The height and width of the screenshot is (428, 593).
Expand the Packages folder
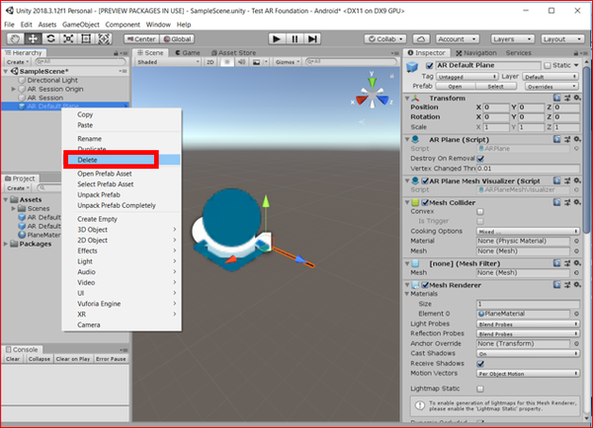(x=5, y=244)
